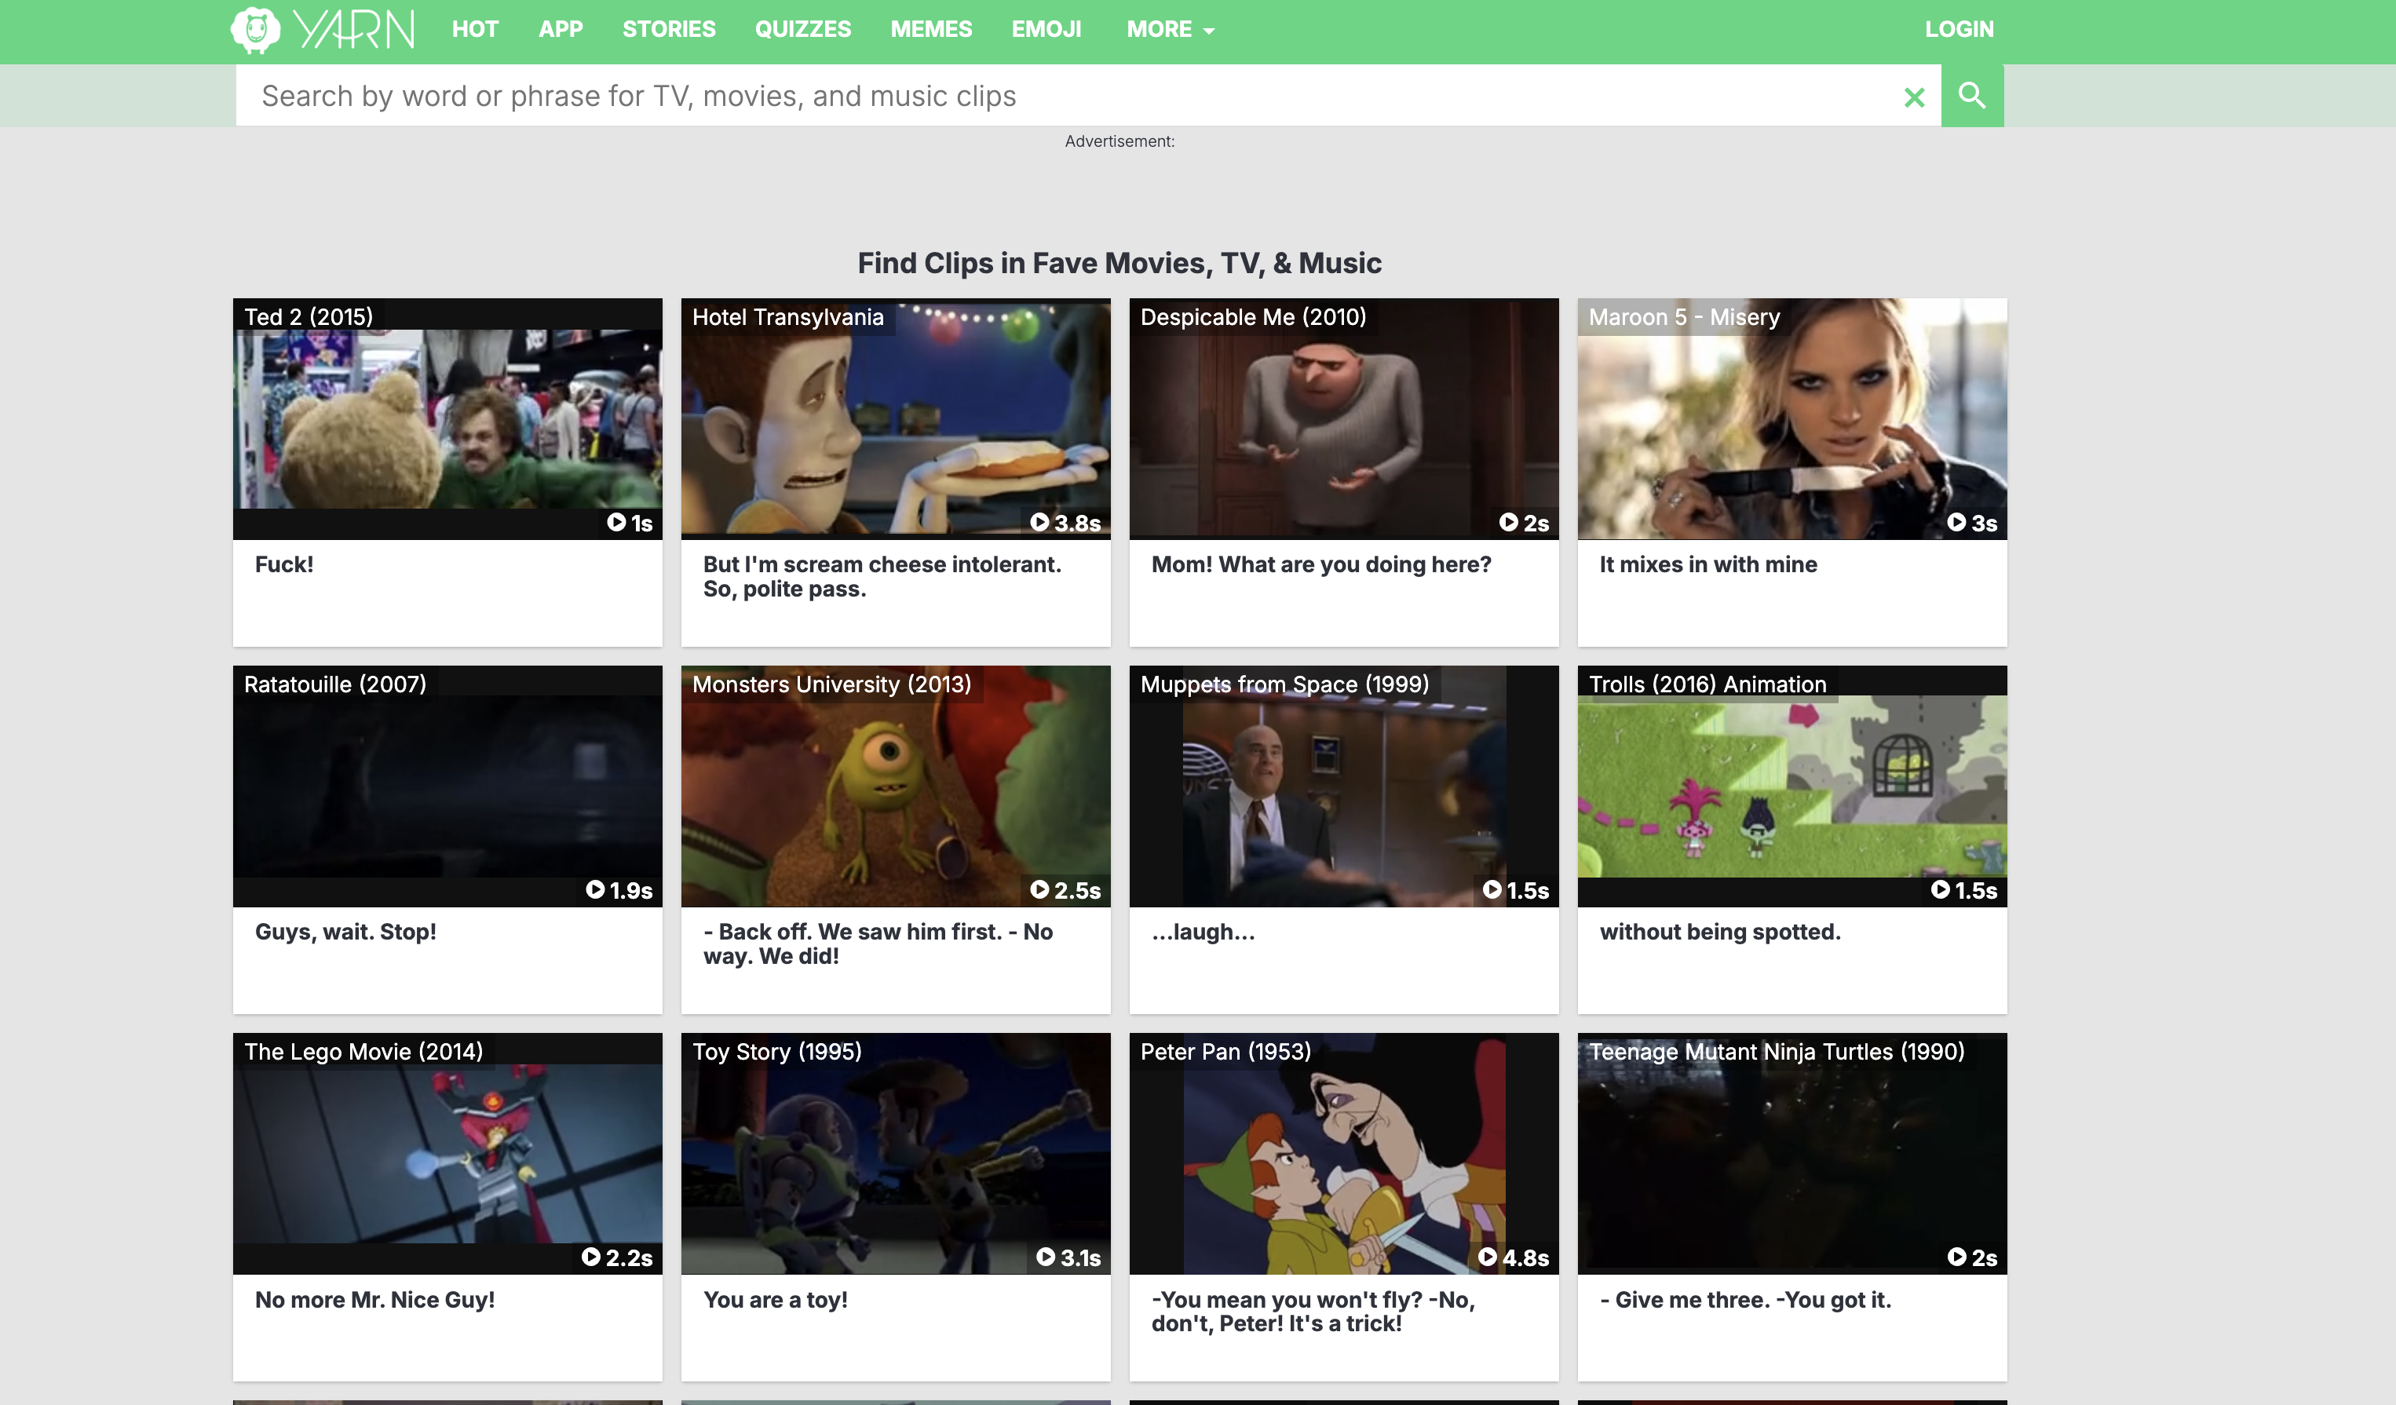Click the 2.5s play icon on Monsters University

[1039, 890]
